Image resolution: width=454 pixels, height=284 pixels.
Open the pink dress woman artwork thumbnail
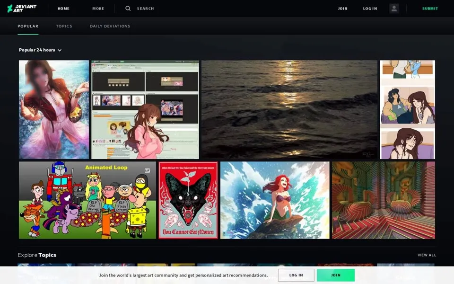[x=54, y=109]
